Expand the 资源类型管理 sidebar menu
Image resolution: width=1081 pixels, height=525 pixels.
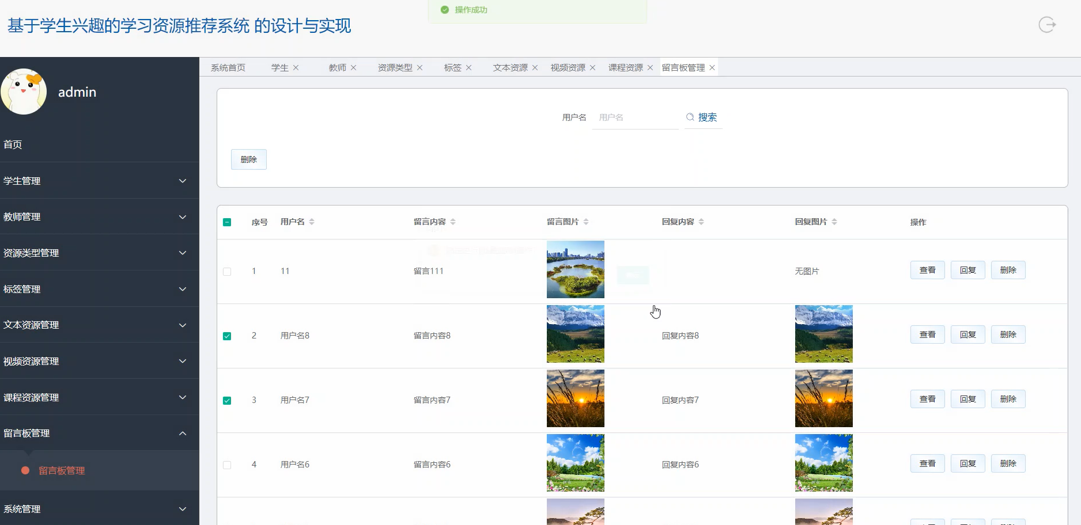coord(99,253)
